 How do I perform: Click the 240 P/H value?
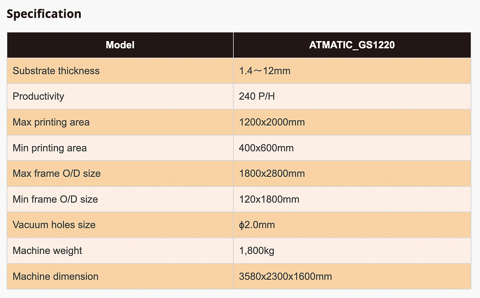[x=257, y=96]
